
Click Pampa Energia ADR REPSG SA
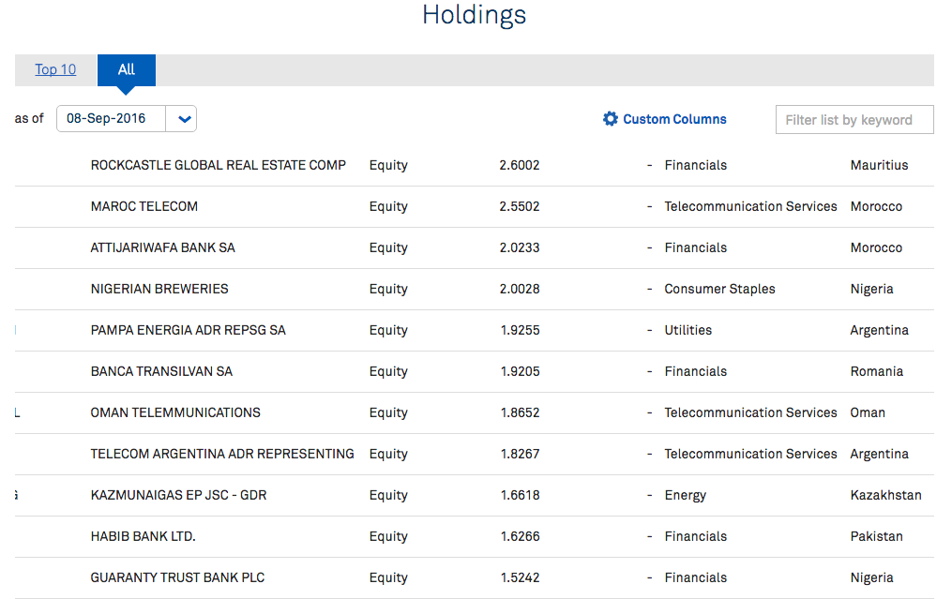[x=188, y=330]
